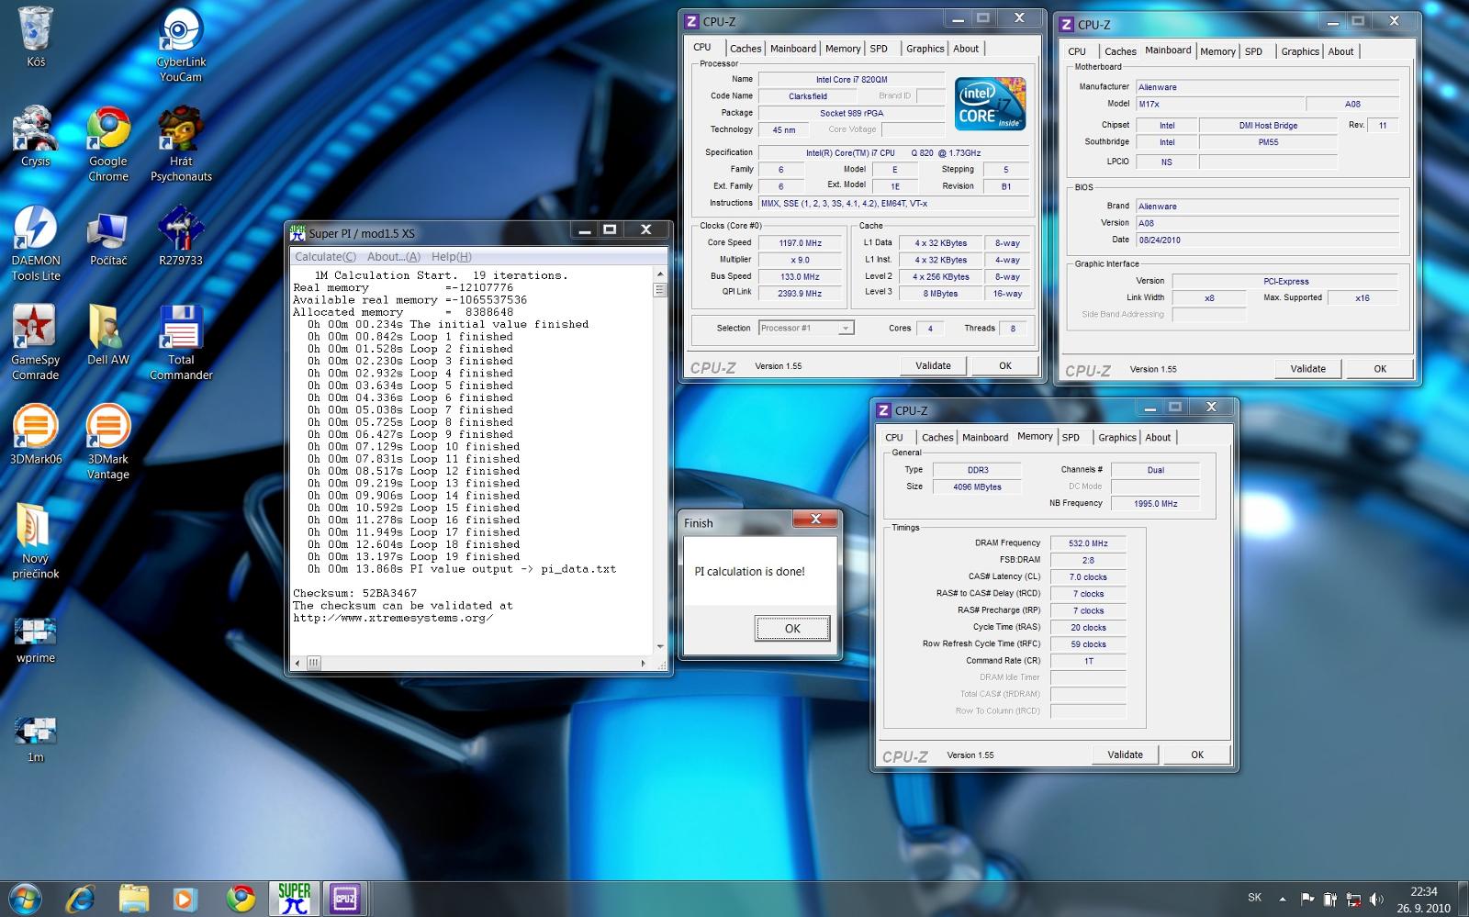Open Windows Media Player taskbar icon
The image size is (1469, 917).
[186, 898]
